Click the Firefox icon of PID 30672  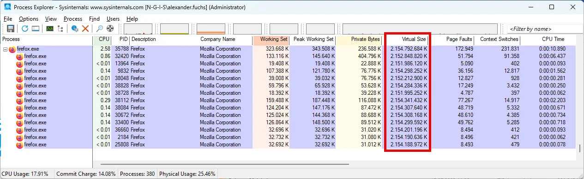pyautogui.click(x=19, y=115)
